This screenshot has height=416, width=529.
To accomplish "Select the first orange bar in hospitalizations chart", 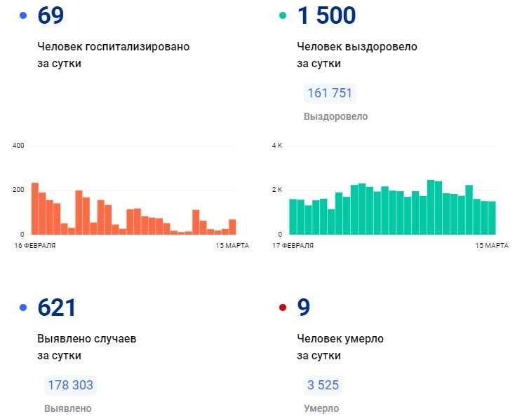I will (x=35, y=209).
